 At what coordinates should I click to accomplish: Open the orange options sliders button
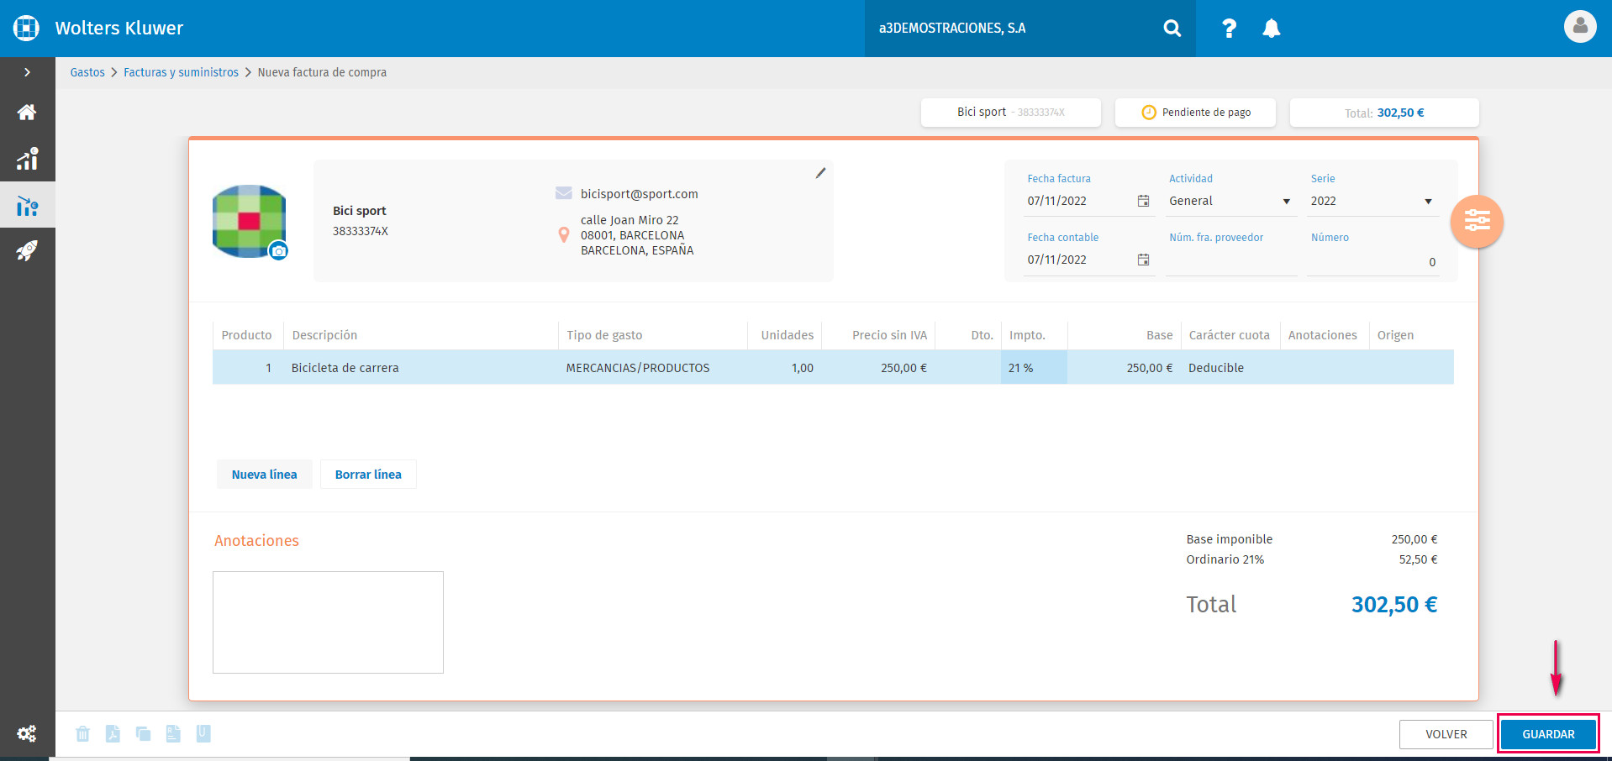[x=1477, y=222]
